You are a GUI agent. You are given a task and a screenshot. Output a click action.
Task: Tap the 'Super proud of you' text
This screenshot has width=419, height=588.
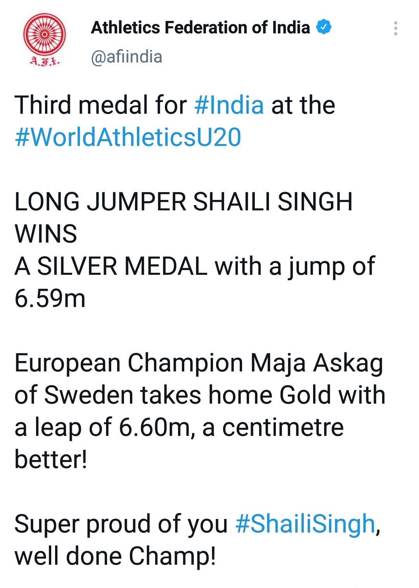121,525
